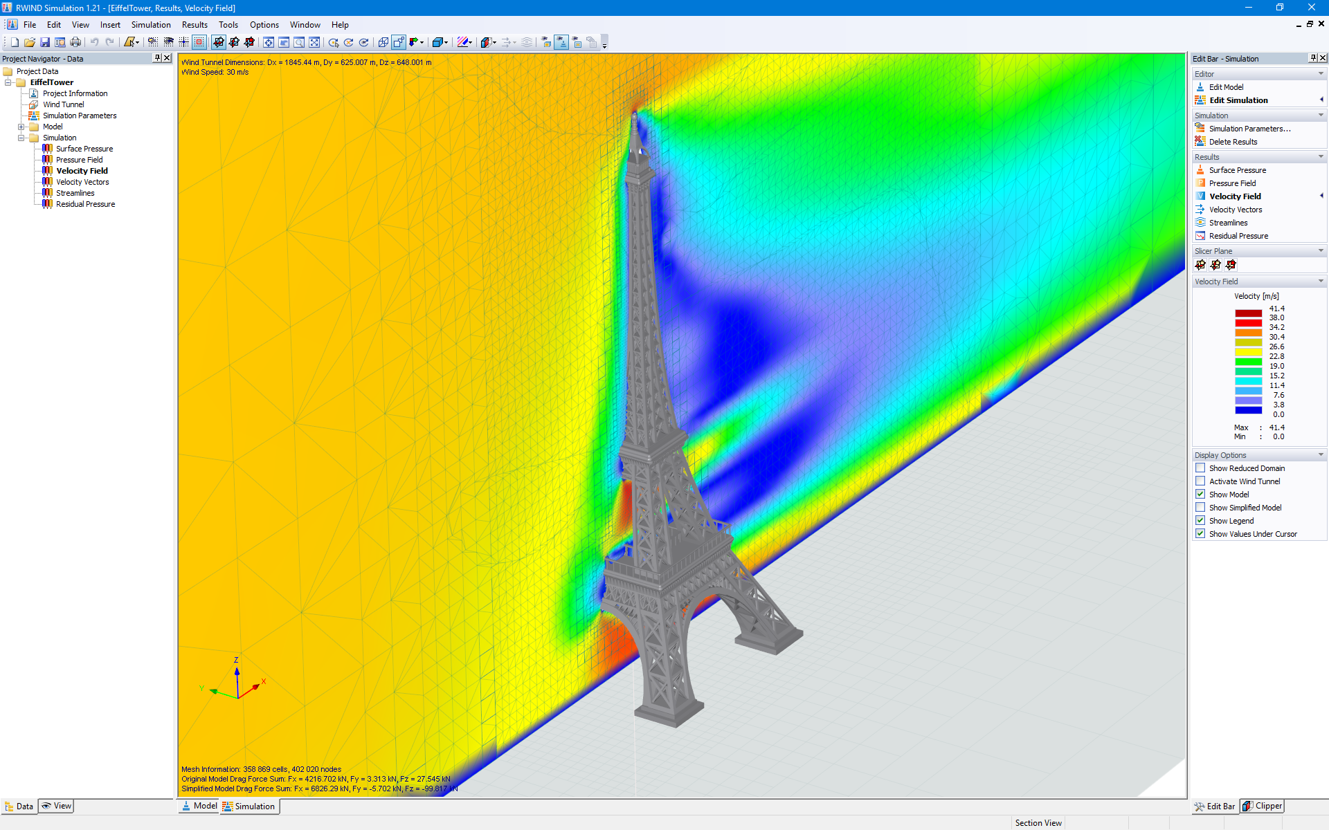Image resolution: width=1329 pixels, height=830 pixels.
Task: Switch to the Model tab at bottom
Action: point(199,806)
